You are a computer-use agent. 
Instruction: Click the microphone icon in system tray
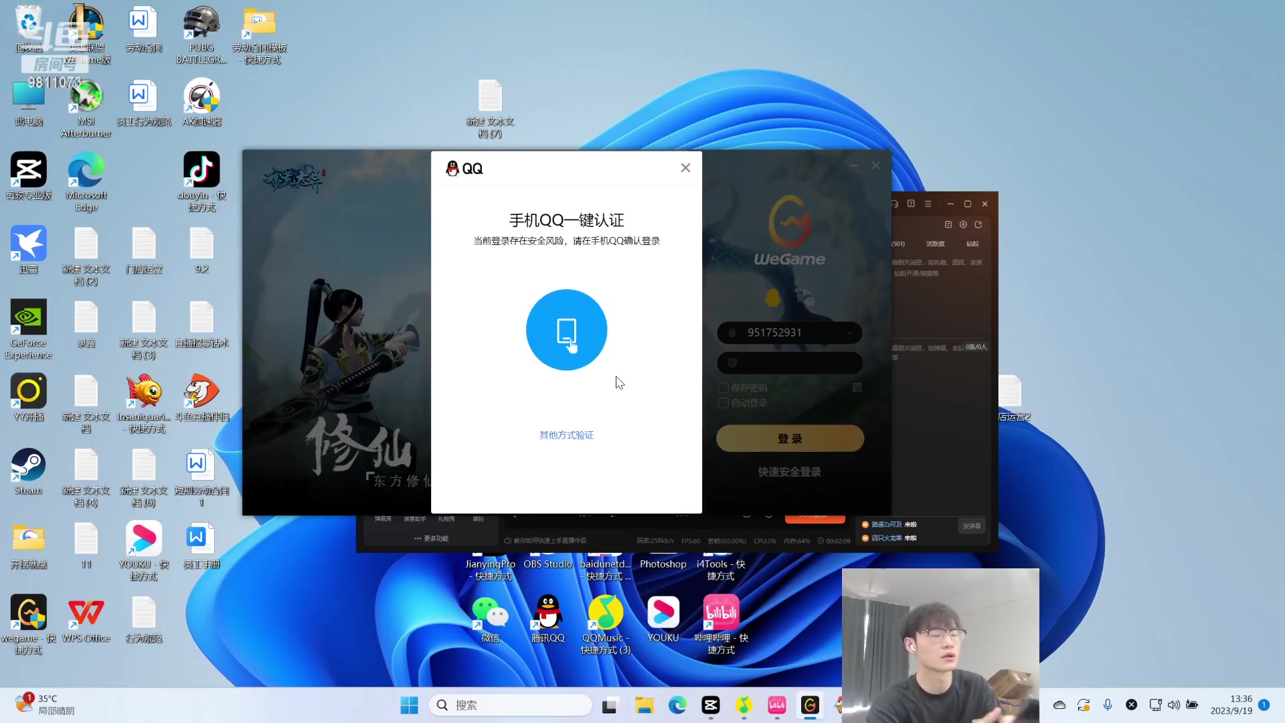click(1108, 705)
